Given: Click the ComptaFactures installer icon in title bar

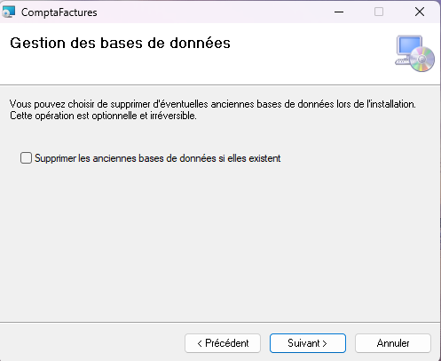Looking at the screenshot, I should 8,12.
